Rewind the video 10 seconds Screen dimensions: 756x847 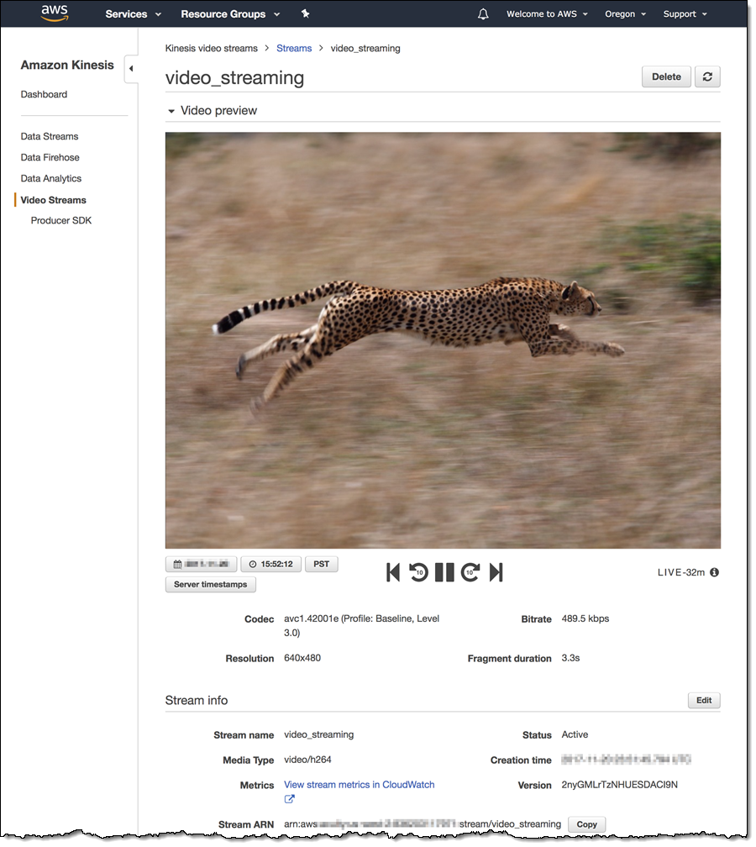coord(418,572)
